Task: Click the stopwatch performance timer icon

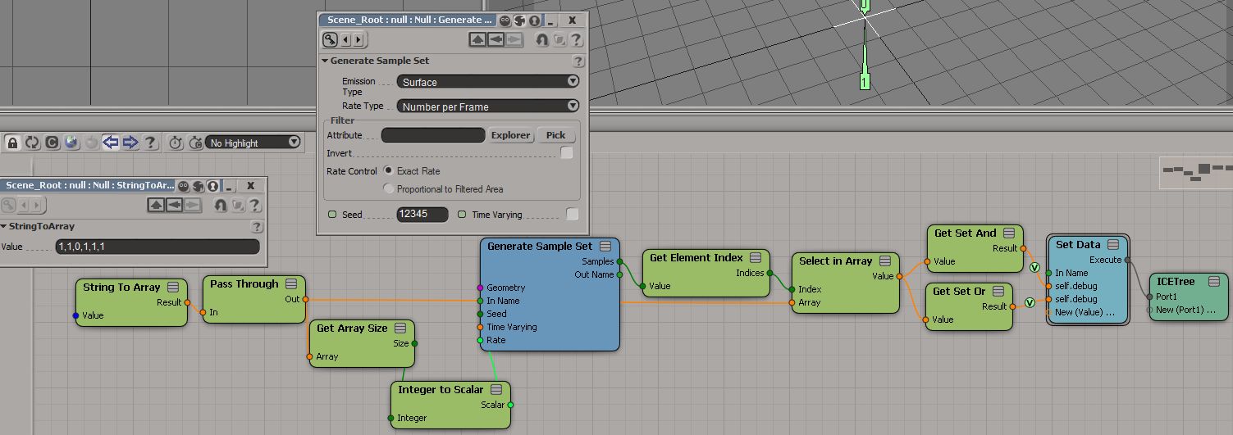Action: (176, 143)
